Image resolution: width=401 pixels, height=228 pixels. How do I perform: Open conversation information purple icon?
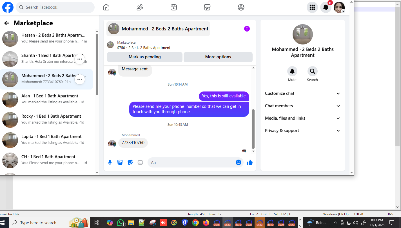(247, 29)
